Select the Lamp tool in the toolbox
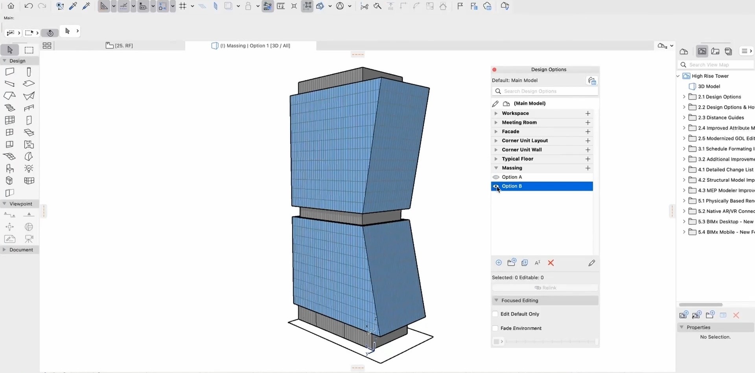The height and width of the screenshot is (373, 755). coord(28,168)
